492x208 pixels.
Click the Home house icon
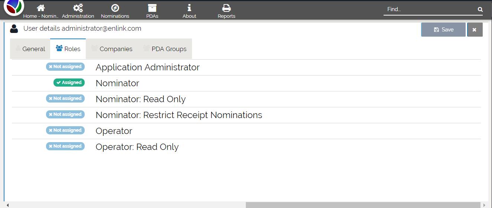click(41, 8)
